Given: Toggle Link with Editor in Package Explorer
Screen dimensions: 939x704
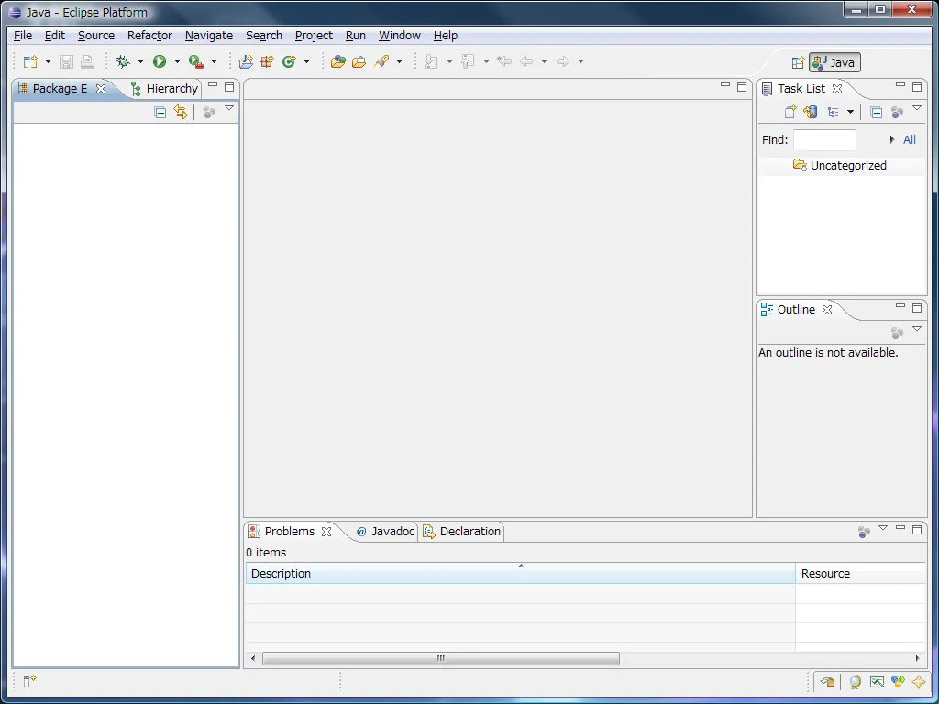Looking at the screenshot, I should [181, 112].
